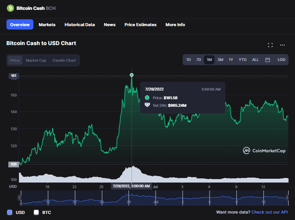Set chart range to ALL
The height and width of the screenshot is (220, 295).
(x=255, y=60)
